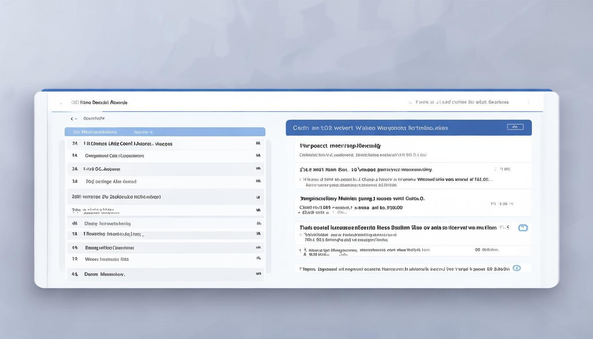Select the 'Diente' row in the left list
Image resolution: width=593 pixels, height=339 pixels.
click(x=107, y=224)
